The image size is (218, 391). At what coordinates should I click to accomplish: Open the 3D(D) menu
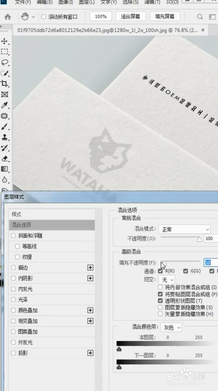pyautogui.click(x=172, y=2)
